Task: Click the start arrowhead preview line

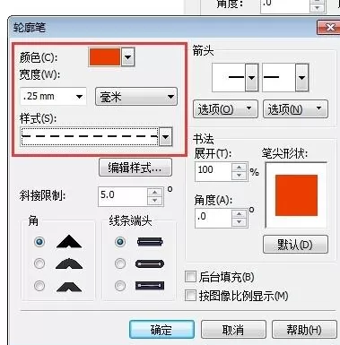Action: point(229,77)
